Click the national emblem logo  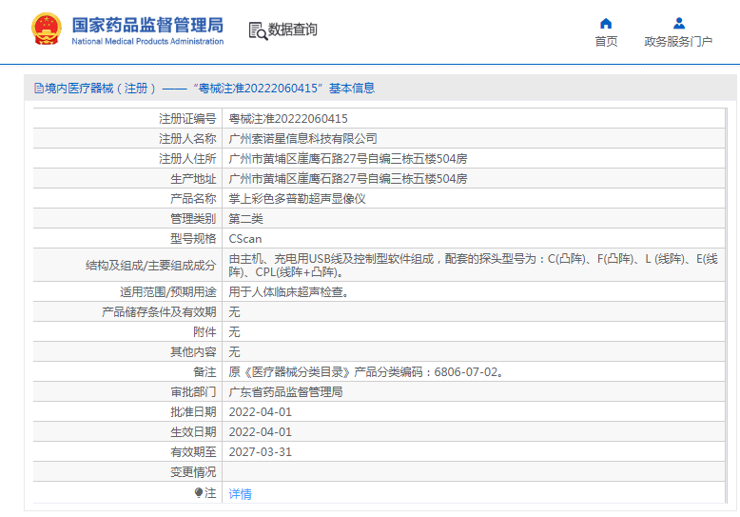[47, 29]
